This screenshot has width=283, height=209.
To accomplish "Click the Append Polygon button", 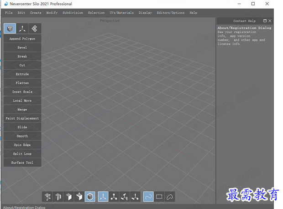I will coord(22,39).
